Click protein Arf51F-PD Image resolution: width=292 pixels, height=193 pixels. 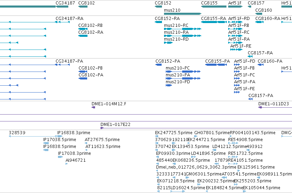(245, 61)
